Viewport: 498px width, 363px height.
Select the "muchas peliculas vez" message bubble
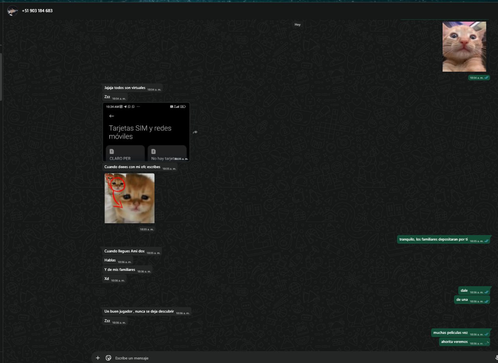click(x=450, y=333)
